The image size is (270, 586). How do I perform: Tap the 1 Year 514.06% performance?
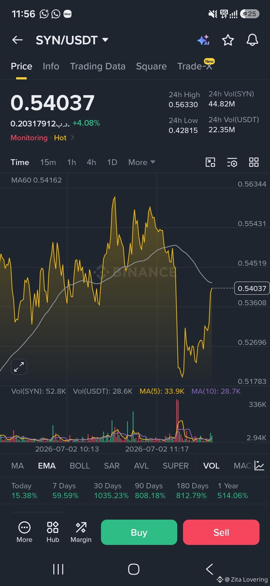(232, 491)
